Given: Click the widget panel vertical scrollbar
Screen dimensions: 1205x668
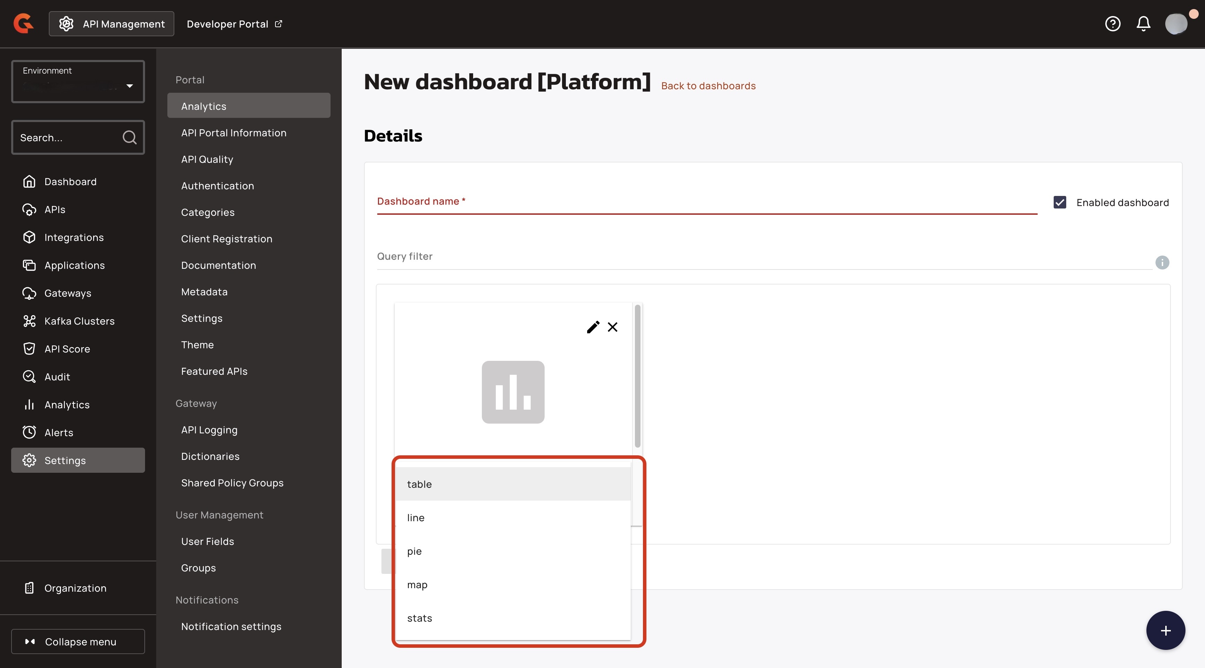Looking at the screenshot, I should (x=637, y=377).
